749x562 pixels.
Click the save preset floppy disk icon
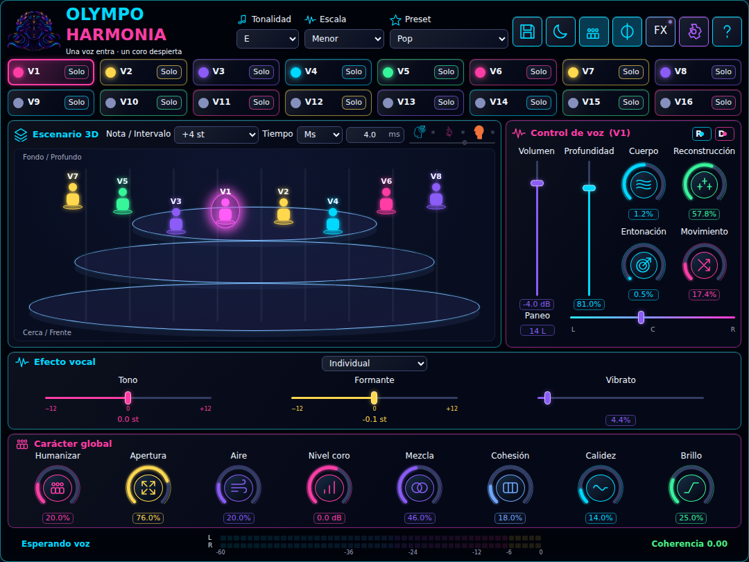[x=527, y=31]
